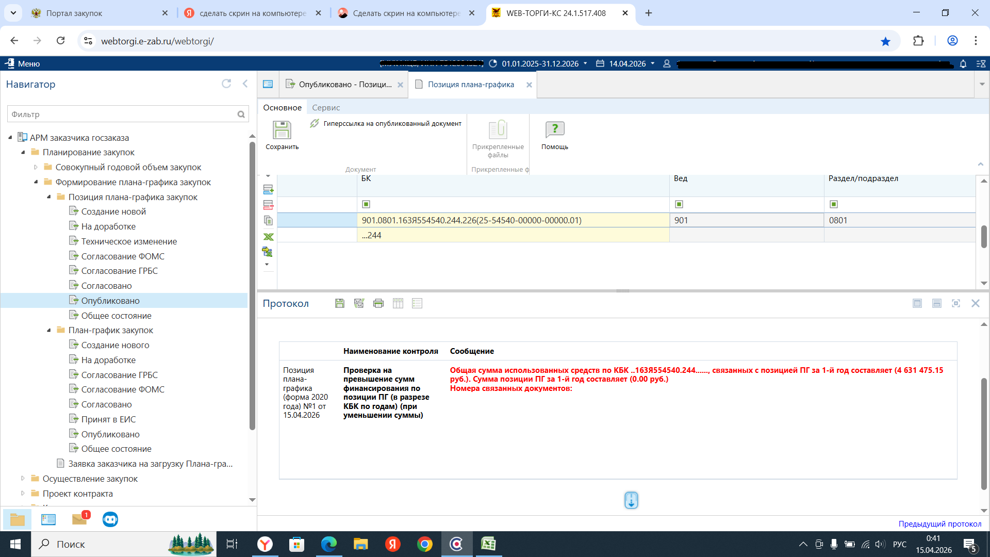Switch to the Сервис ribbon tab
This screenshot has width=990, height=557.
[x=326, y=107]
